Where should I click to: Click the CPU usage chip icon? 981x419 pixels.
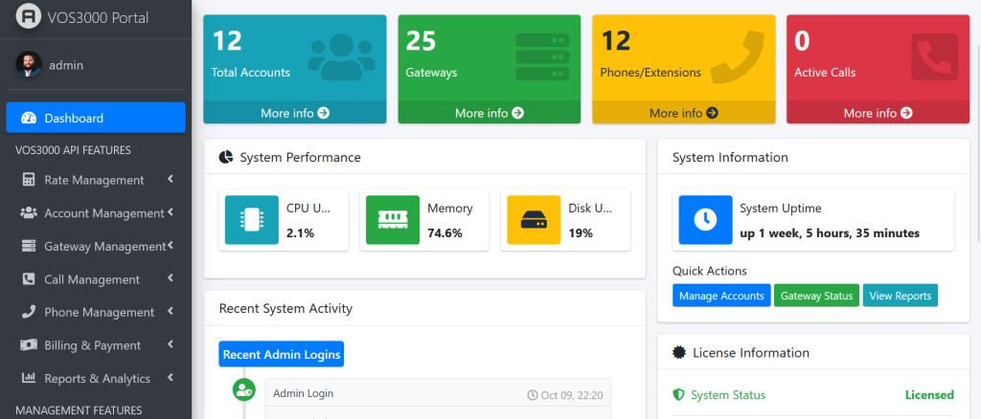[x=252, y=220]
